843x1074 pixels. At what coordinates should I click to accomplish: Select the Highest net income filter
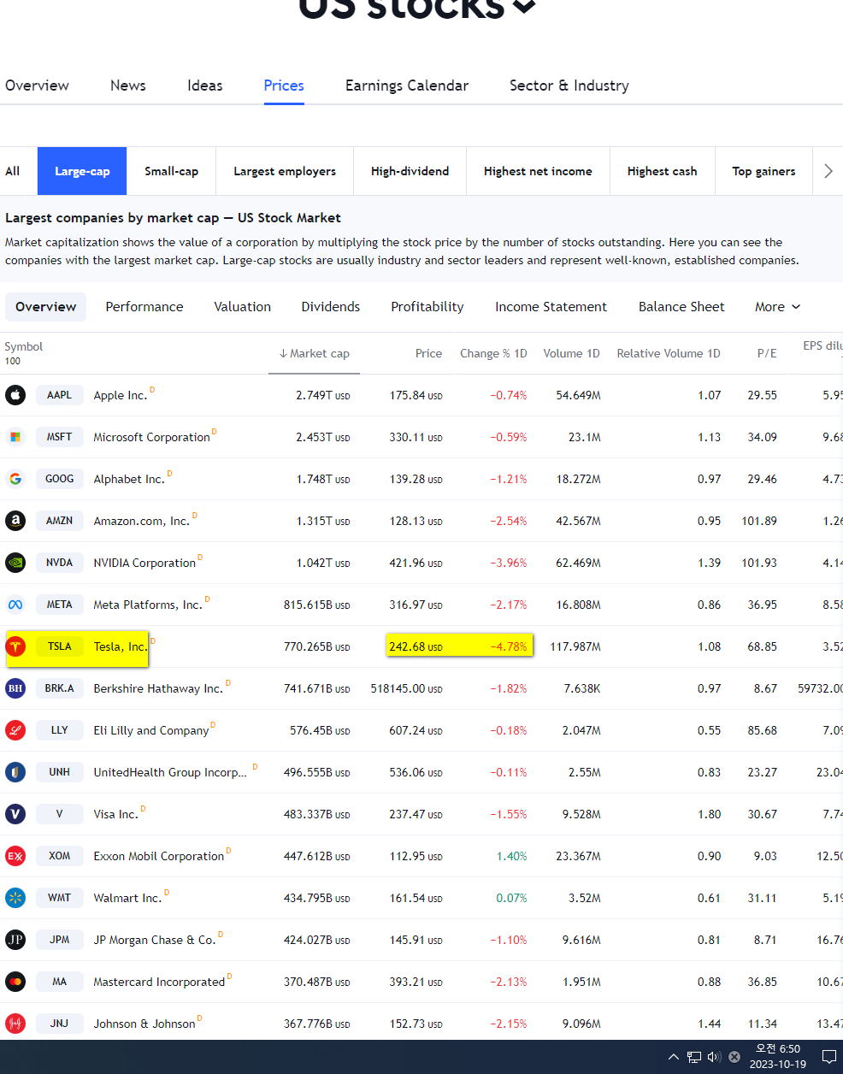click(x=538, y=171)
